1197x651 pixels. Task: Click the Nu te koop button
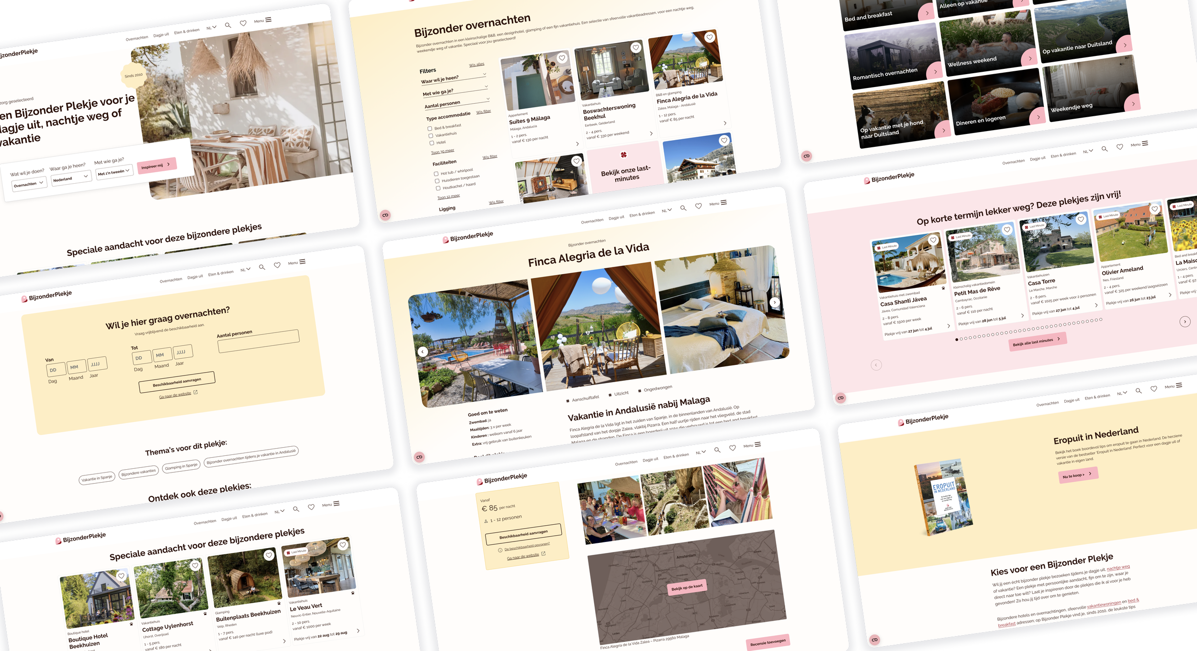(1077, 475)
